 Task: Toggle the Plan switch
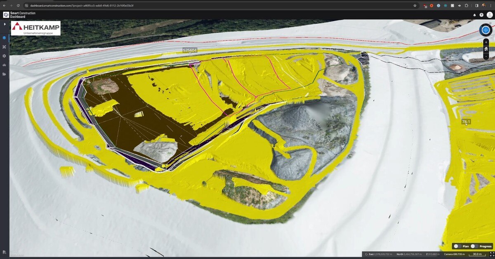[457, 246]
